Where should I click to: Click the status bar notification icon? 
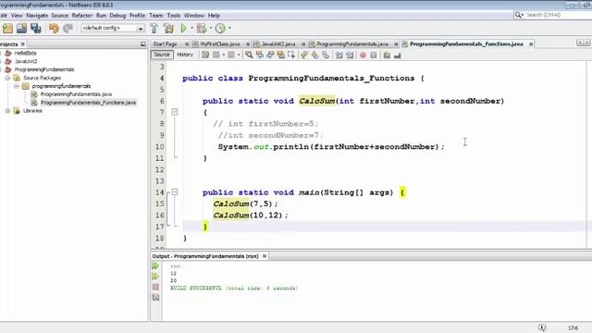542,327
